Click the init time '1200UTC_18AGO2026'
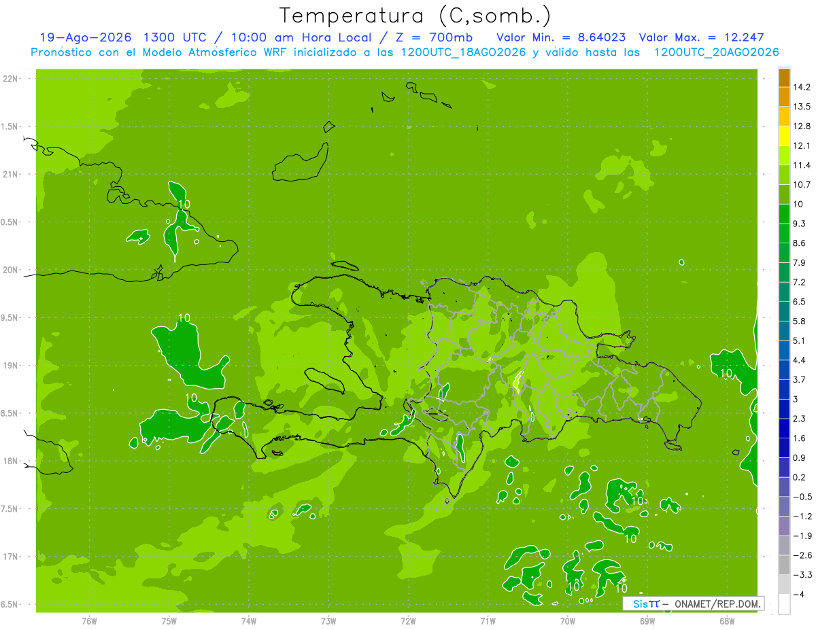The width and height of the screenshot is (816, 630). pos(463,52)
